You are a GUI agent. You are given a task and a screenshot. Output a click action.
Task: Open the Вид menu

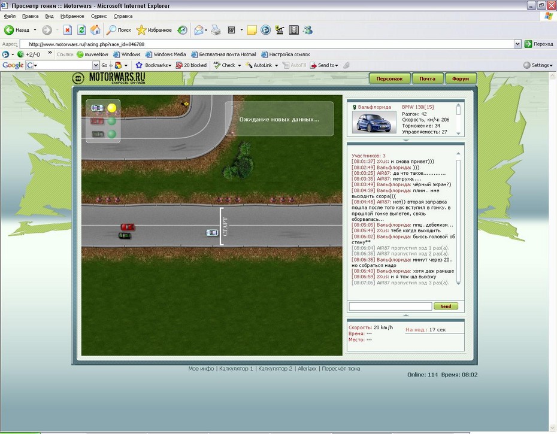(x=49, y=16)
